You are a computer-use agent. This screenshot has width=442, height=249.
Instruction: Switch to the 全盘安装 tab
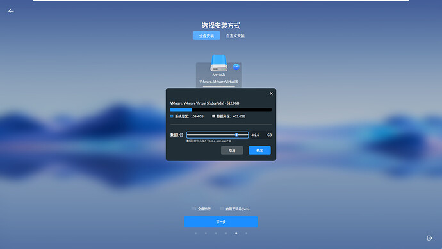coord(206,35)
